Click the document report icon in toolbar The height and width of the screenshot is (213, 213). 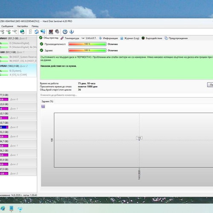[x=30, y=32]
